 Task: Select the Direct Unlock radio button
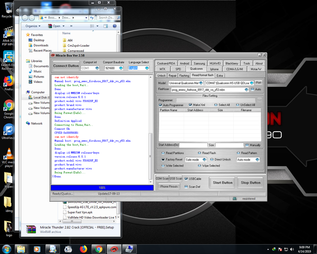click(x=212, y=159)
